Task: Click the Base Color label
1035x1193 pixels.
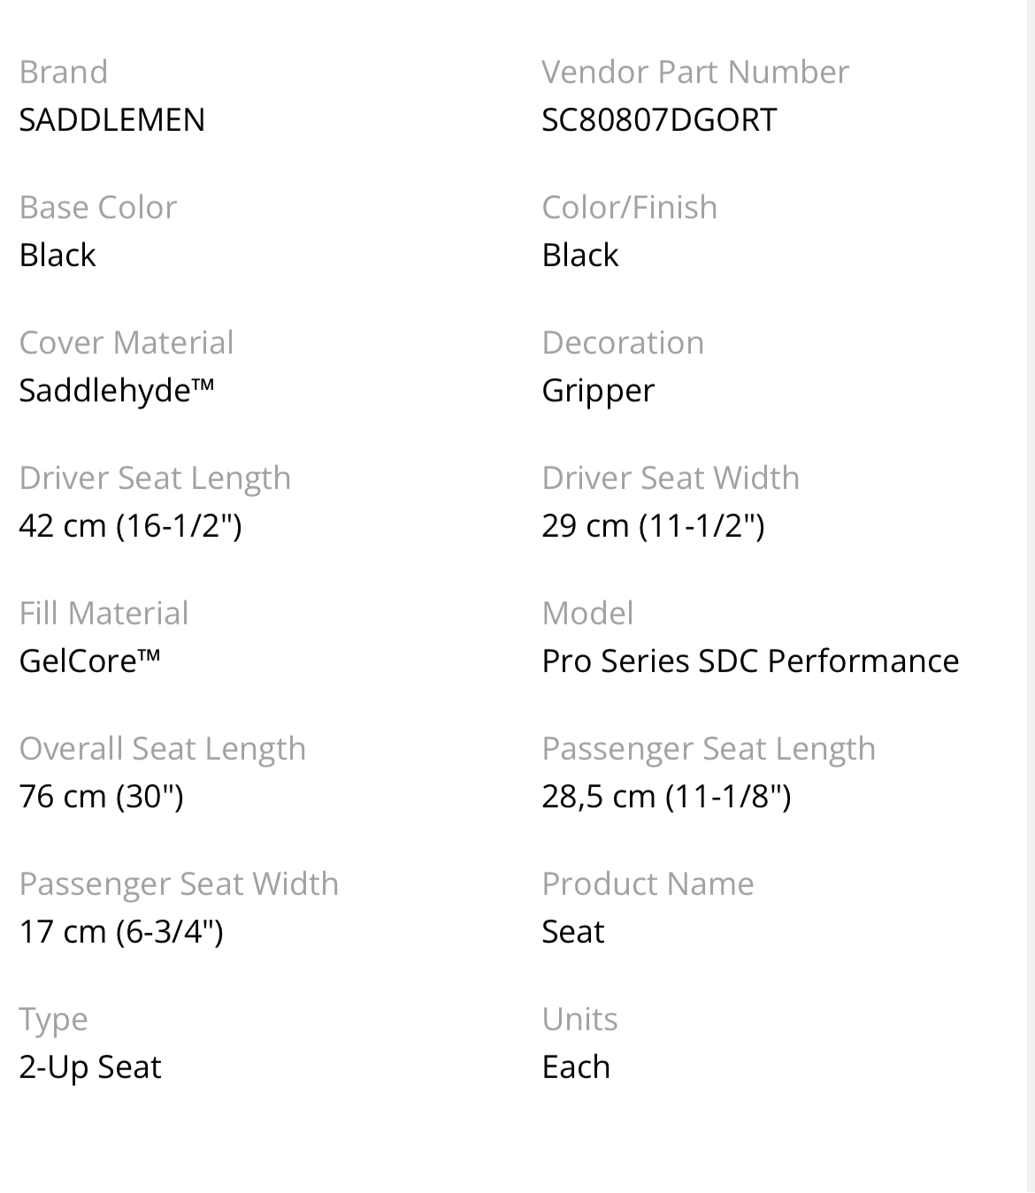Action: click(98, 207)
